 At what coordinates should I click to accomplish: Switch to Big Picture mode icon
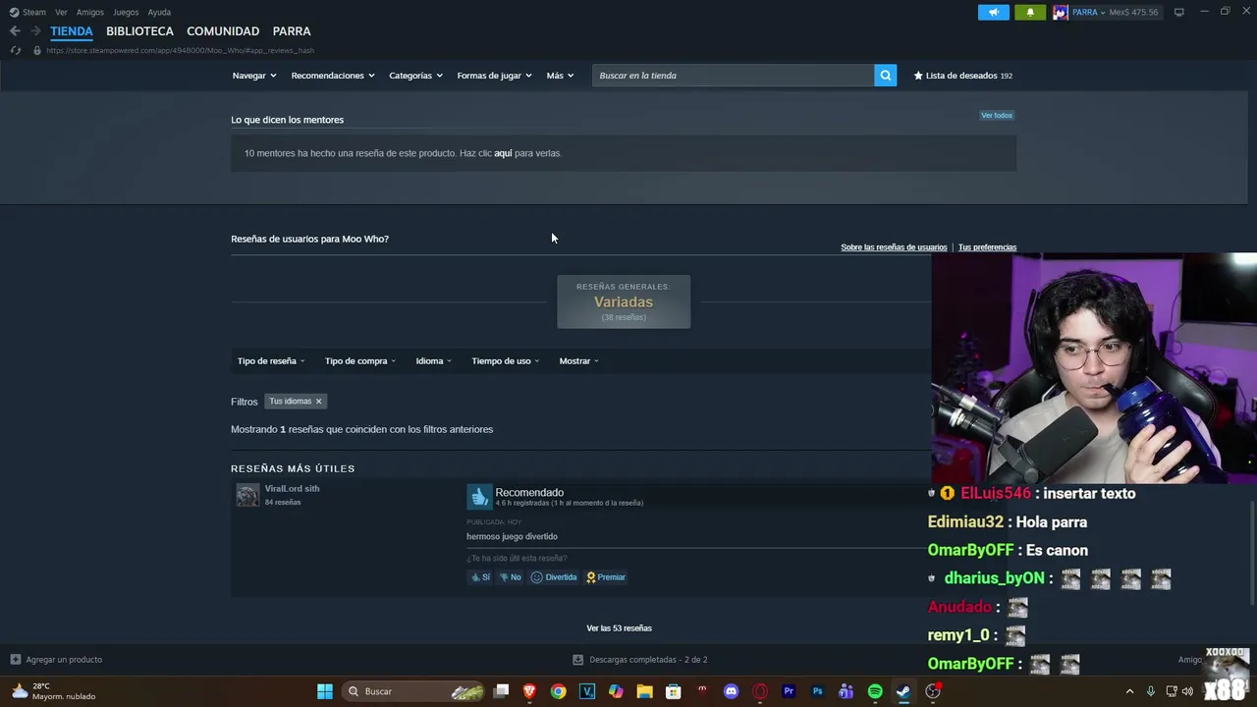1178,12
